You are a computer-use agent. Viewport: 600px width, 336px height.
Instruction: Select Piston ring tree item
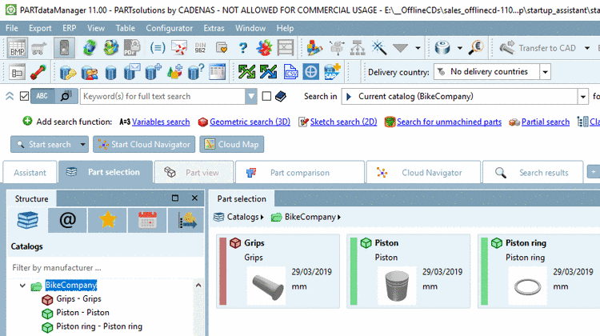click(99, 326)
